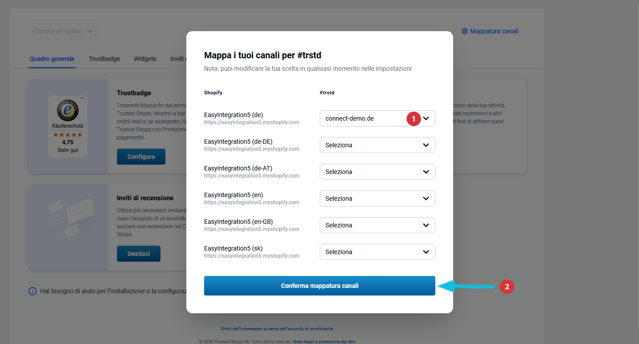The image size is (639, 344).
Task: Open the dropdown for EasyIntegration5 (de-AT)
Action: click(377, 172)
